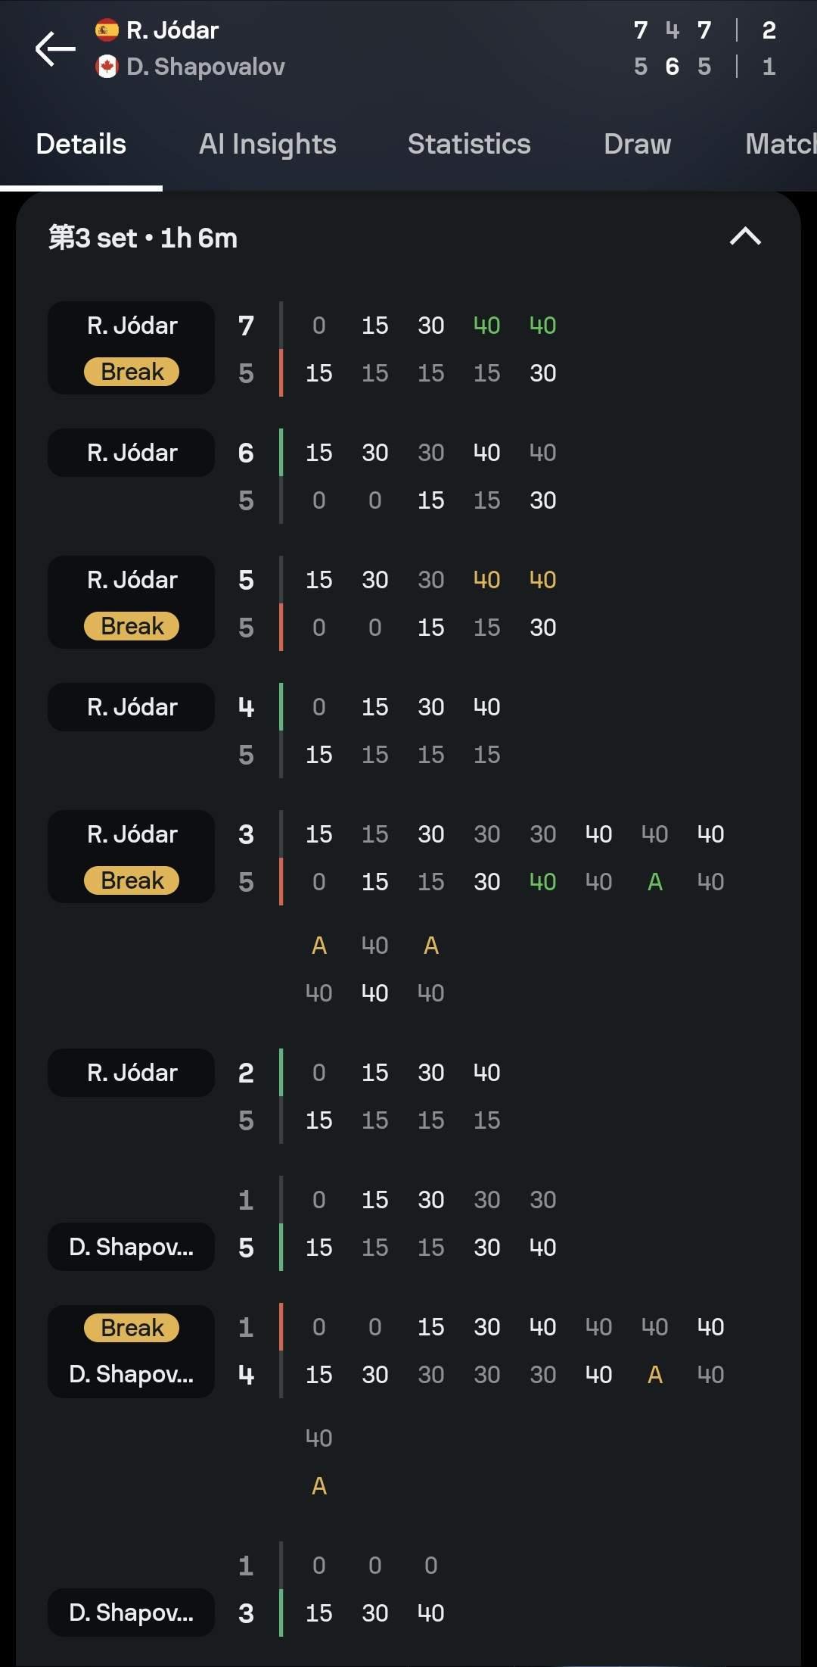Open the Draw tab
Image resolution: width=817 pixels, height=1667 pixels.
(638, 144)
